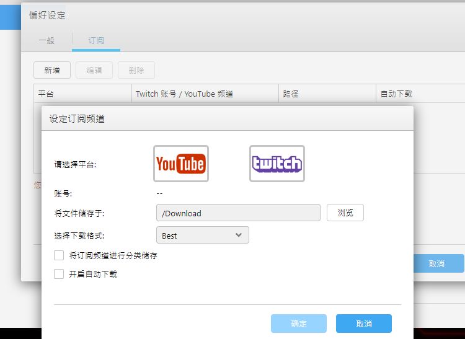The width and height of the screenshot is (465, 339).
Task: Click the 平台 column header
Action: pyautogui.click(x=82, y=94)
